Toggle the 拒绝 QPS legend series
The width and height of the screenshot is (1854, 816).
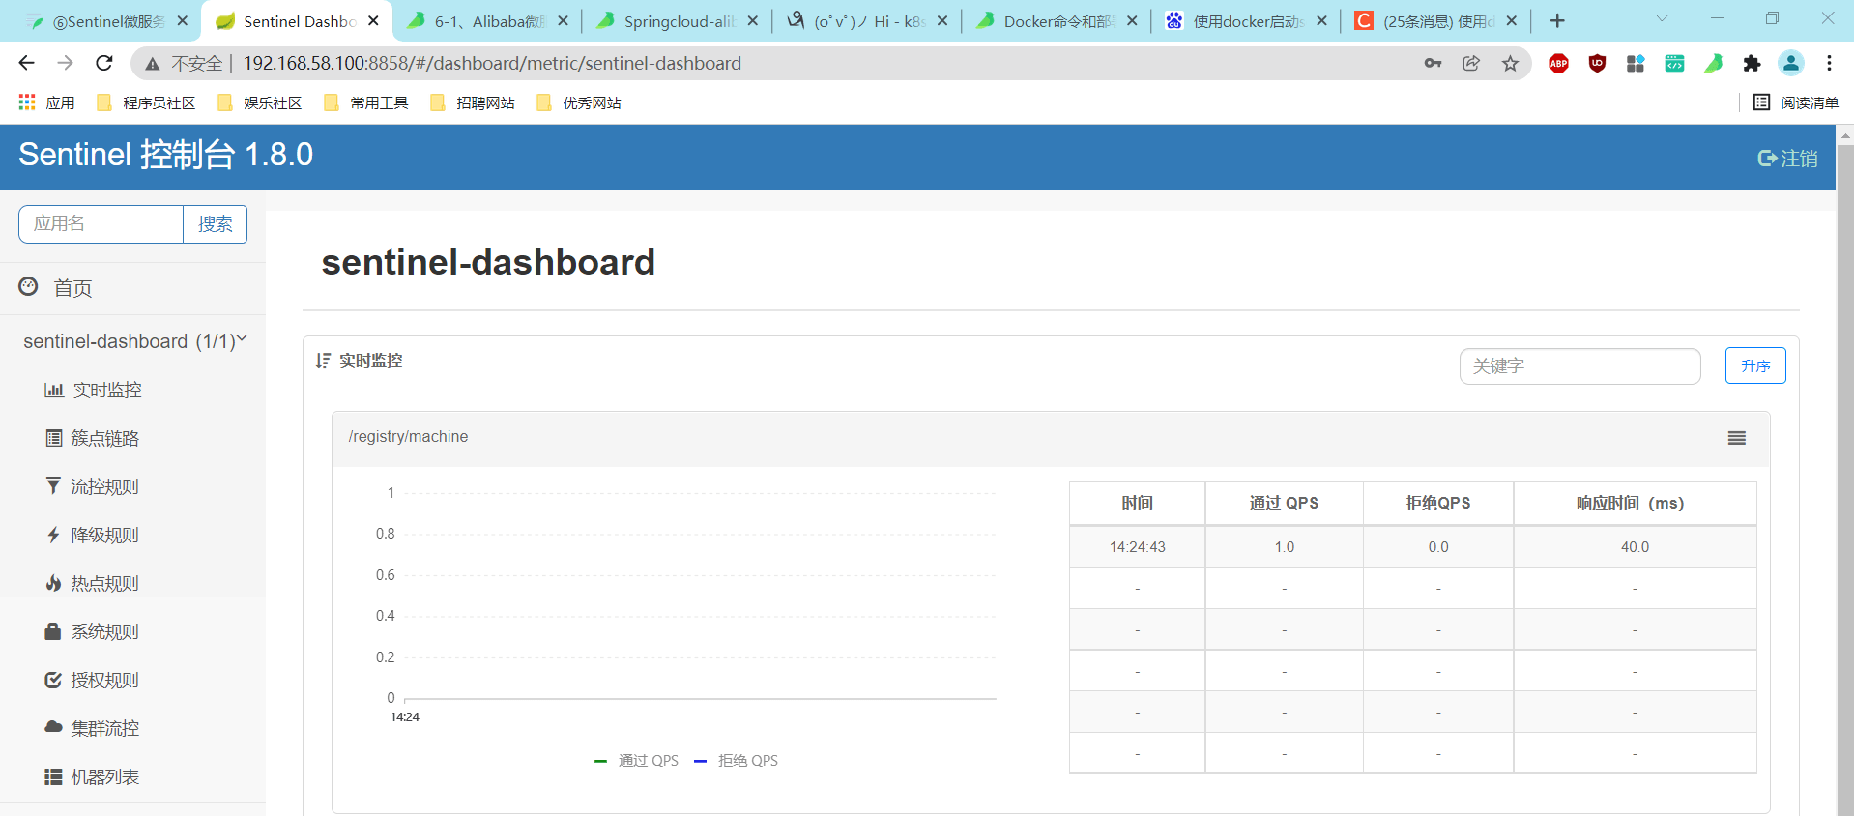737,761
